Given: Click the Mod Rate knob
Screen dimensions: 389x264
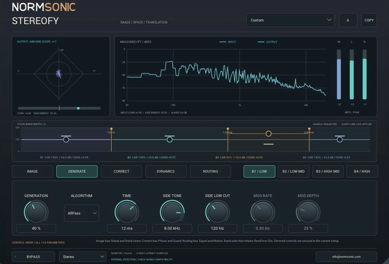Looking at the screenshot, I should [263, 212].
